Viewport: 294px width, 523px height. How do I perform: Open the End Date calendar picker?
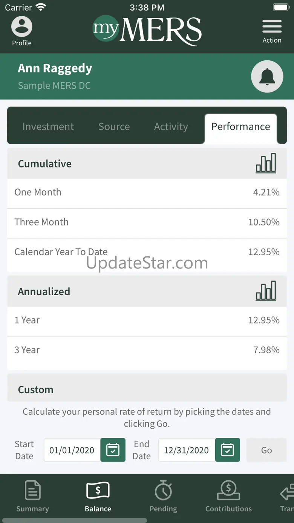pos(227,450)
